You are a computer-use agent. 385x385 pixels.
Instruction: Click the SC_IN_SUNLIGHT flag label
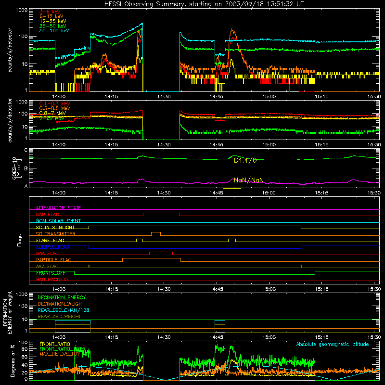tap(55, 227)
